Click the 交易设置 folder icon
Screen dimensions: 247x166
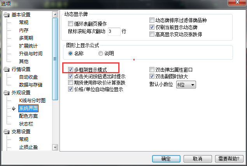click(x=7, y=132)
